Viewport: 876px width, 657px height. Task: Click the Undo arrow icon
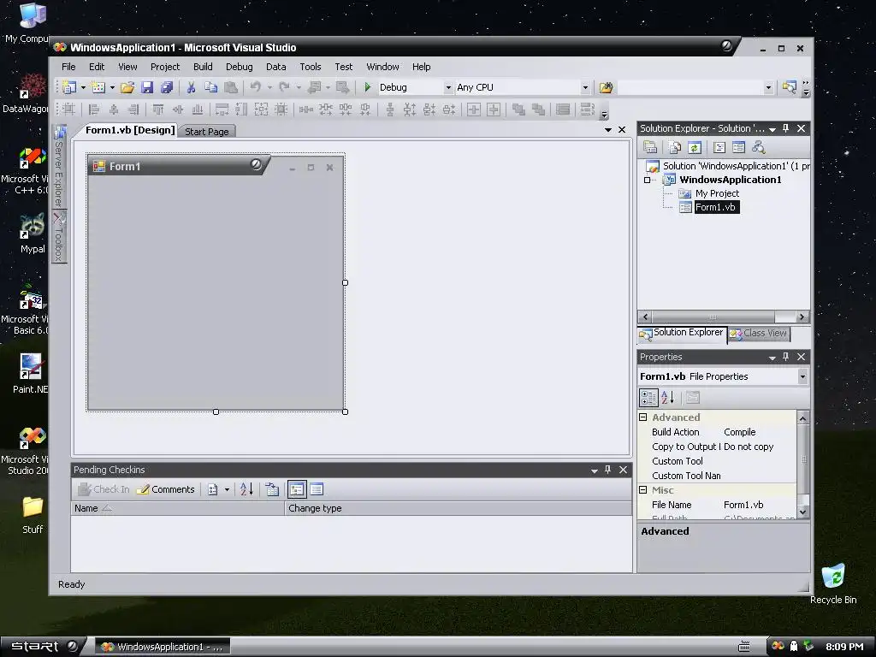(255, 87)
